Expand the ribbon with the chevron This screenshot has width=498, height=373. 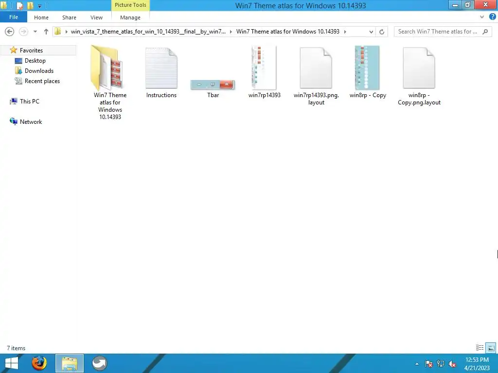482,17
